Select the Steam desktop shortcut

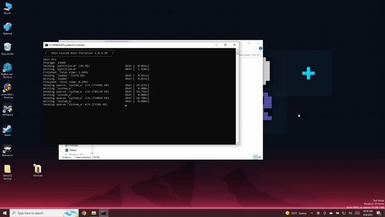coord(7,130)
